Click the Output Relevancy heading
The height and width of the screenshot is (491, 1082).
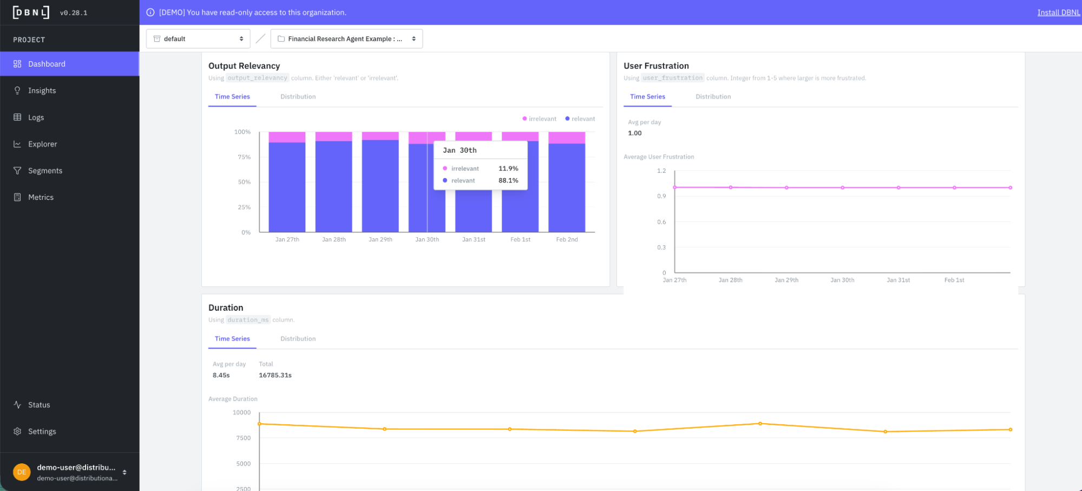[x=244, y=66]
